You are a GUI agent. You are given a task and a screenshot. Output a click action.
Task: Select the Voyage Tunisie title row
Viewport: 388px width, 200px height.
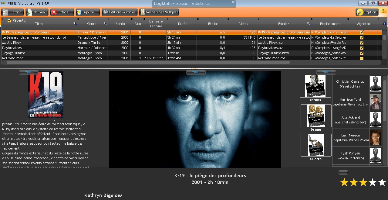tap(39, 53)
